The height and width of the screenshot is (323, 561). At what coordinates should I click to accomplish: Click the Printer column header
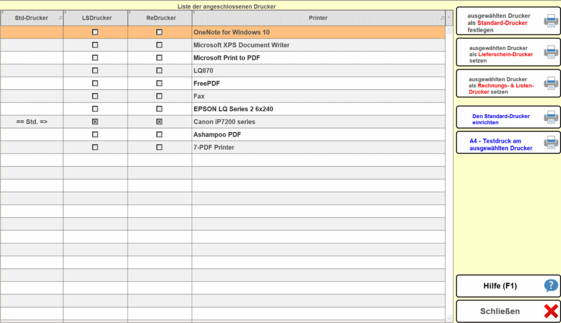[x=318, y=18]
